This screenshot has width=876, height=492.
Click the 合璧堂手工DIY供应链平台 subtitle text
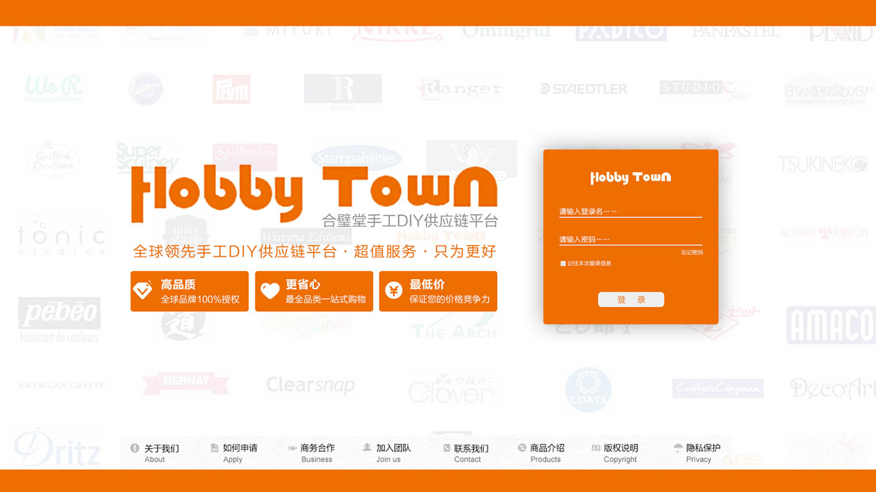[x=410, y=221]
